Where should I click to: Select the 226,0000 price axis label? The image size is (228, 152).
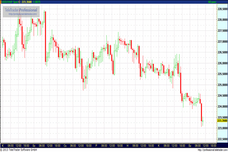tap(222, 63)
